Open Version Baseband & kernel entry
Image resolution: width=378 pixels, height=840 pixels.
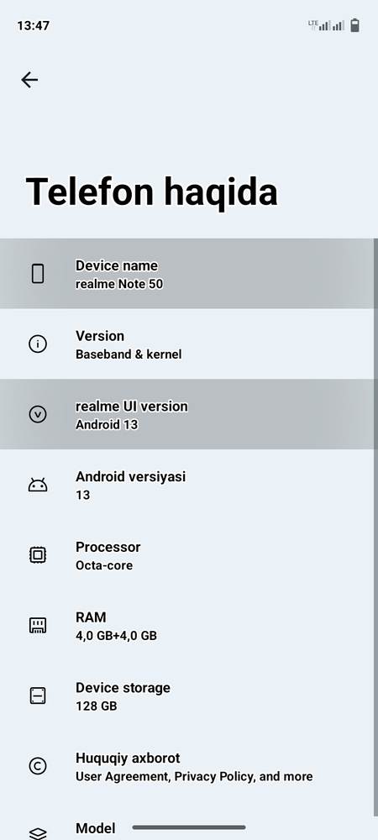(186, 344)
